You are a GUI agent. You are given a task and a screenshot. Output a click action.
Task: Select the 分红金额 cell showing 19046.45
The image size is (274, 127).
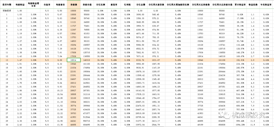(x=140, y=98)
